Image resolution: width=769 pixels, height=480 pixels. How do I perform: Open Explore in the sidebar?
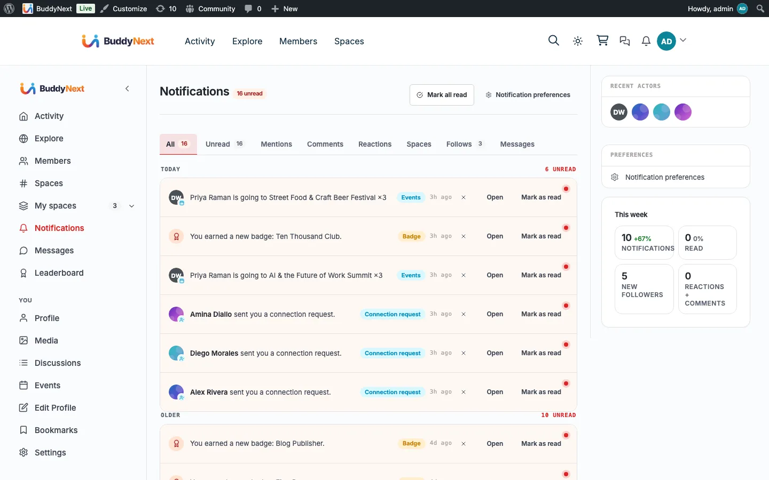coord(49,139)
